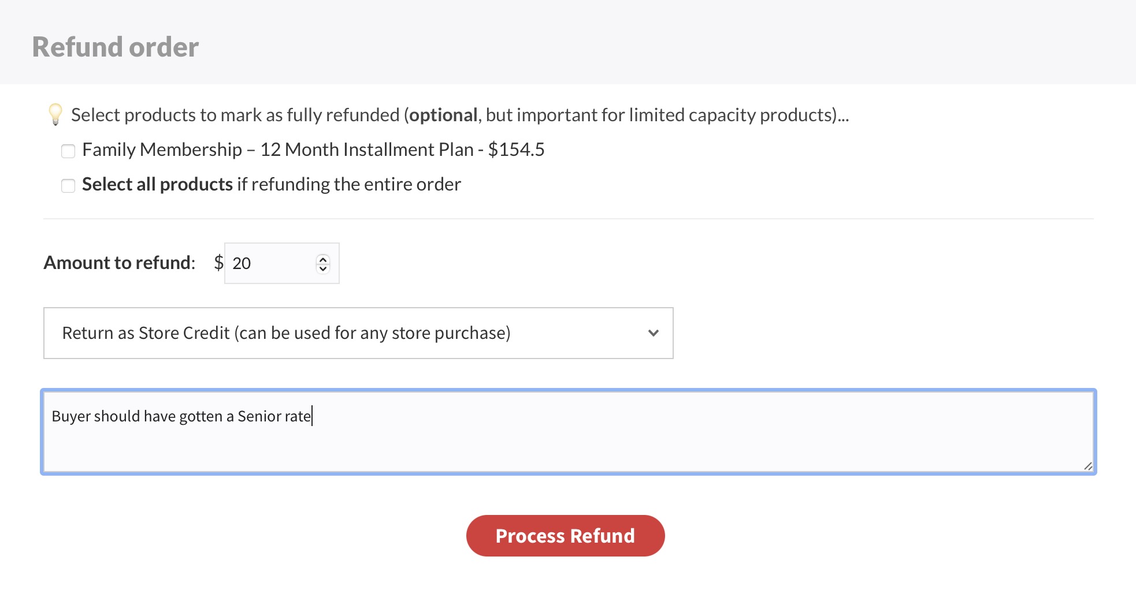
Task: Open the Return as Store Credit dropdown
Action: 358,333
